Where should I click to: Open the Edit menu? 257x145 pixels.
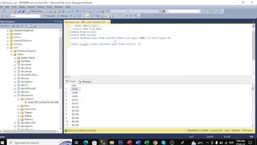click(7, 7)
